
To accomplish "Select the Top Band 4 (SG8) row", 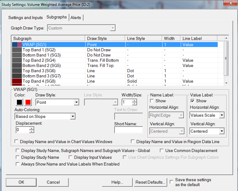I will click(115, 81).
